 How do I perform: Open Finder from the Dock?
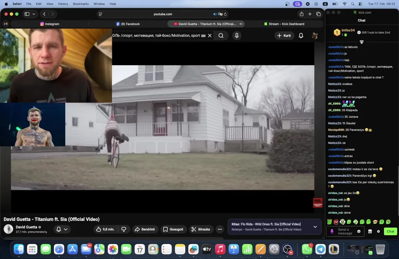19,249
